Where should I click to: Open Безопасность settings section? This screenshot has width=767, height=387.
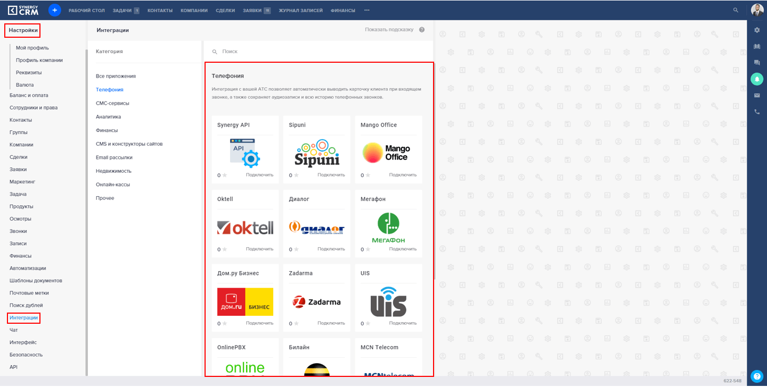(x=26, y=355)
